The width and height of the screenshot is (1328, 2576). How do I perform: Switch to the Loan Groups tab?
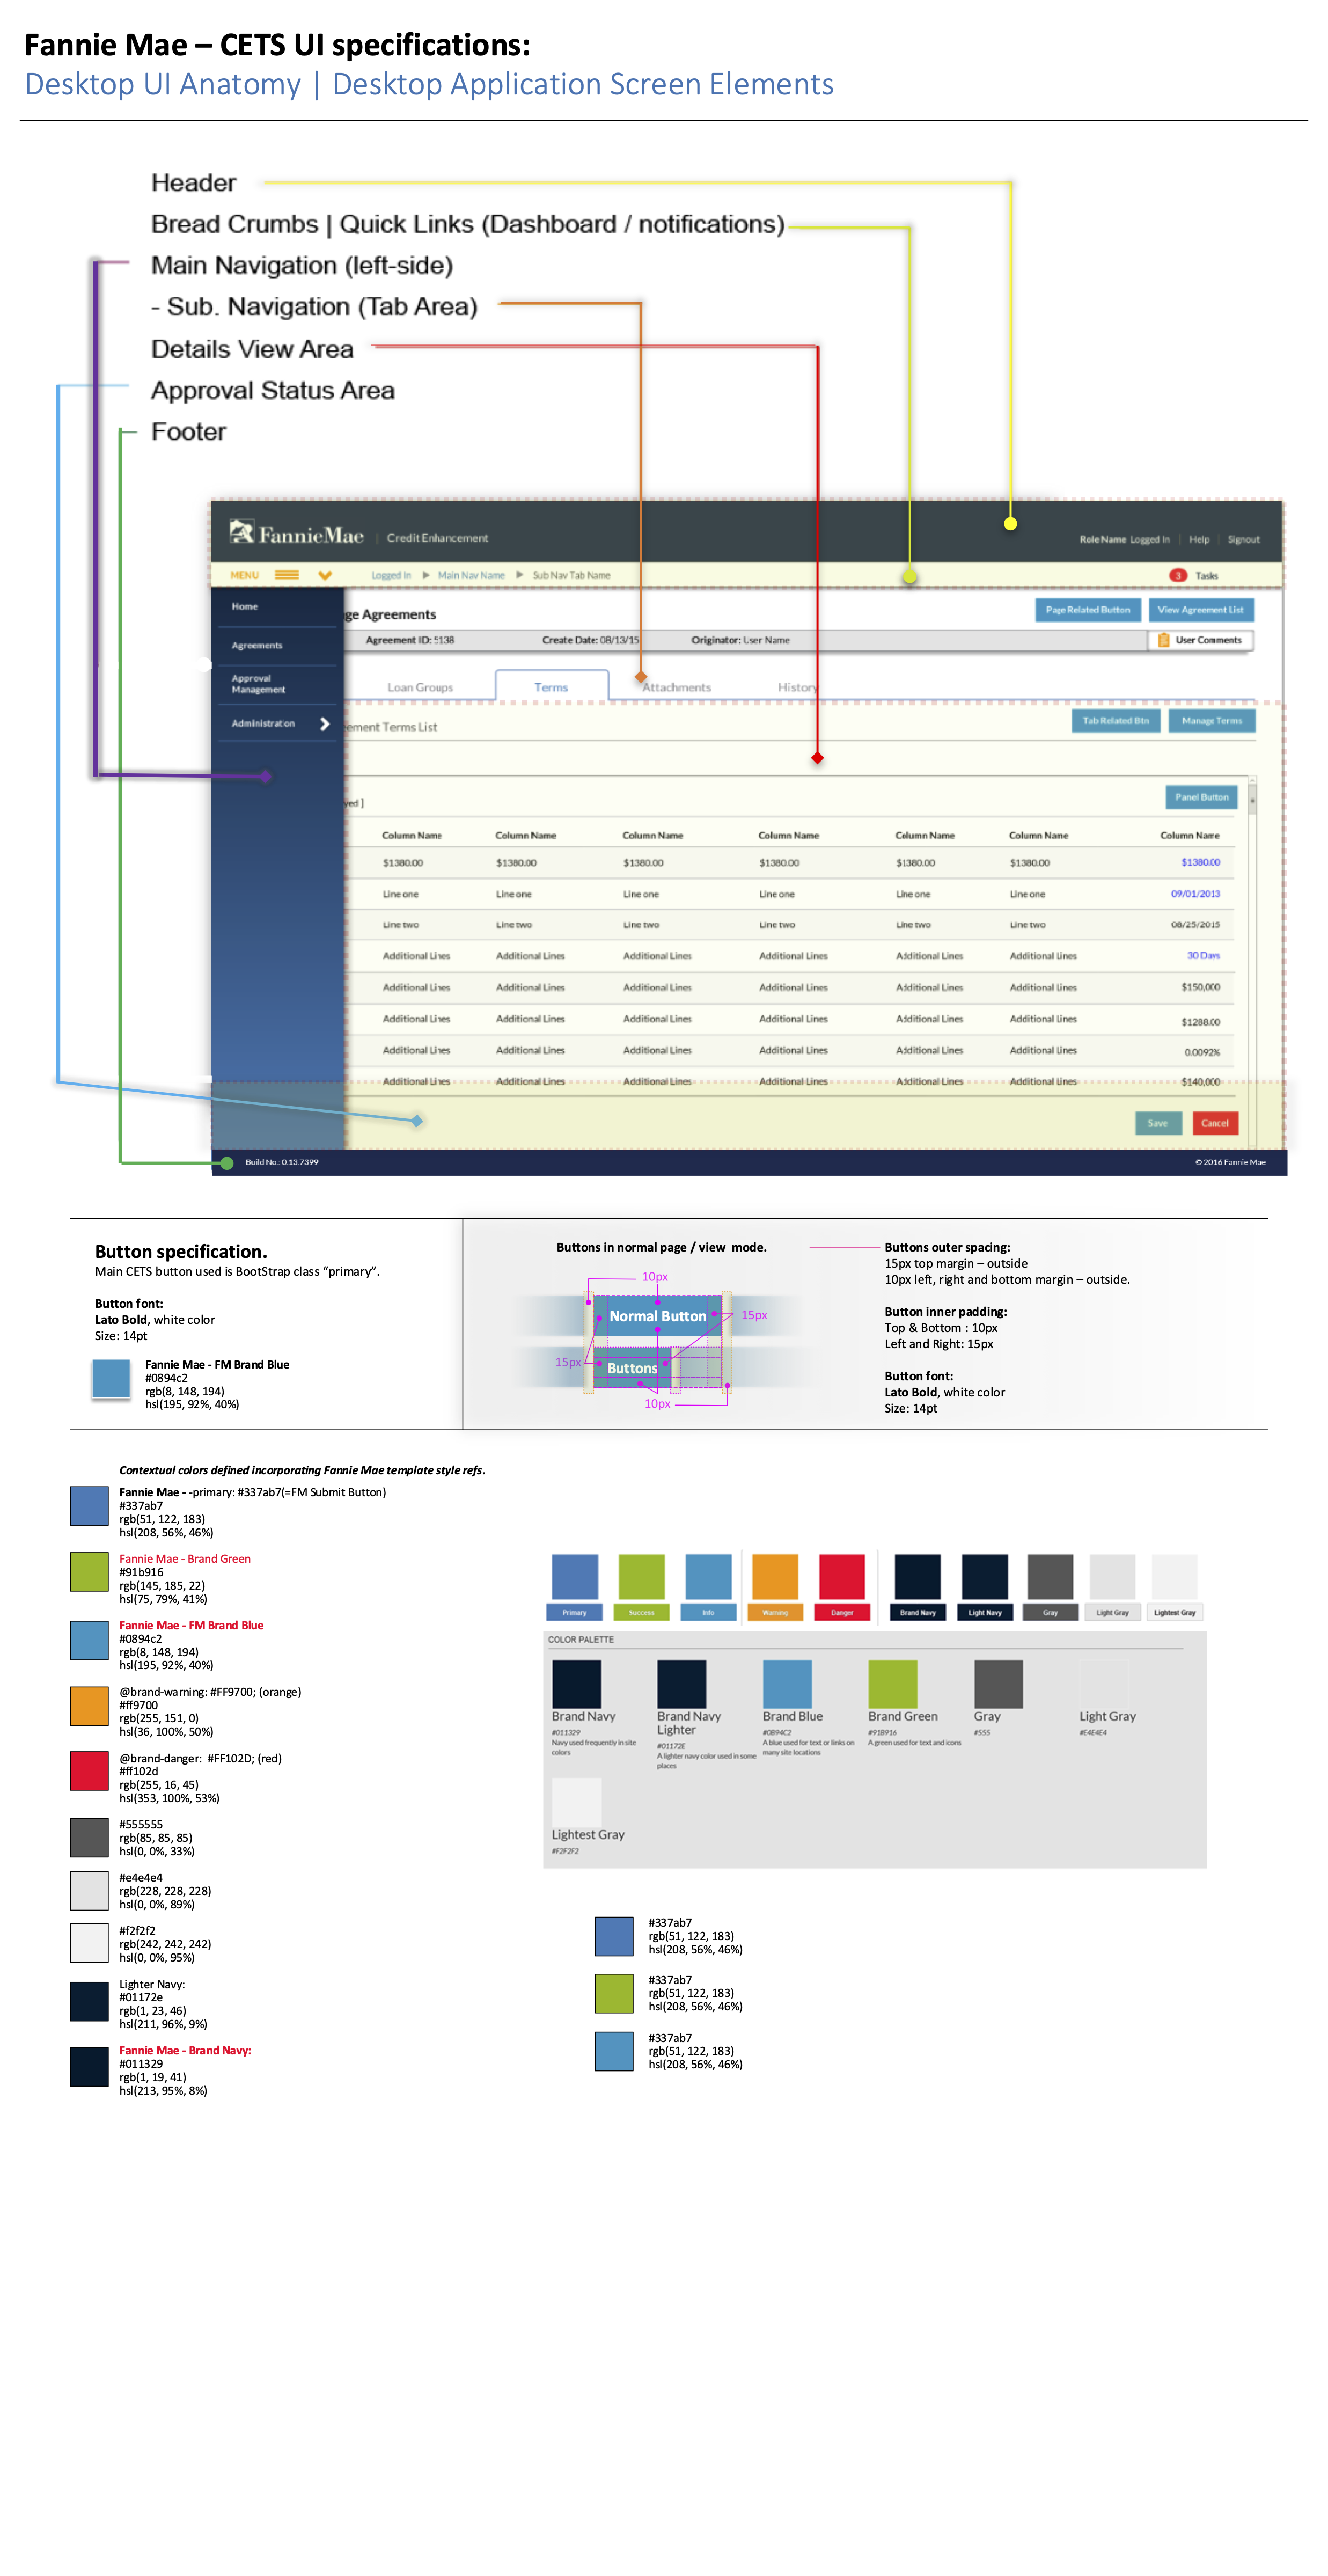[x=420, y=688]
